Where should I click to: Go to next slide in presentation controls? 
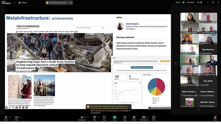tap(27, 107)
